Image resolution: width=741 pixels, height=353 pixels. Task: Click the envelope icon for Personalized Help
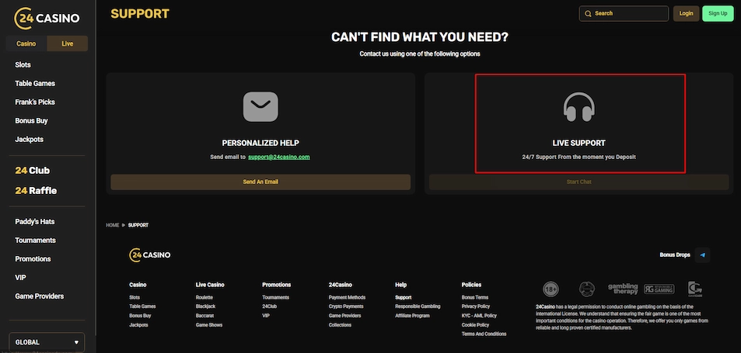coord(260,106)
